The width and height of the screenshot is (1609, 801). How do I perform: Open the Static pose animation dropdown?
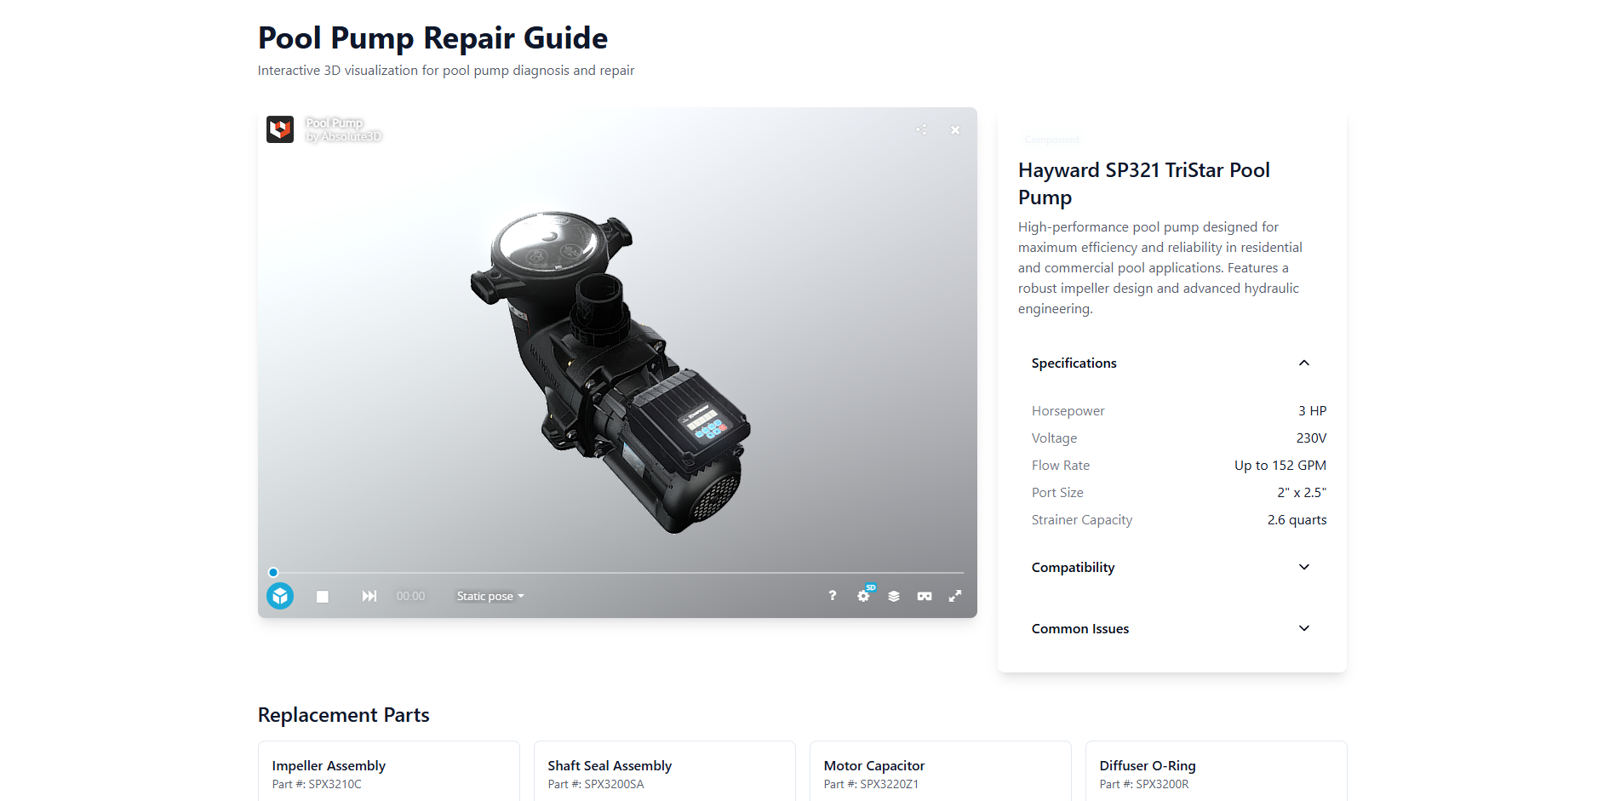coord(490,596)
